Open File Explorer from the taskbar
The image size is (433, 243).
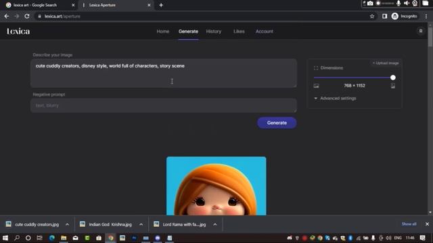coord(64,238)
